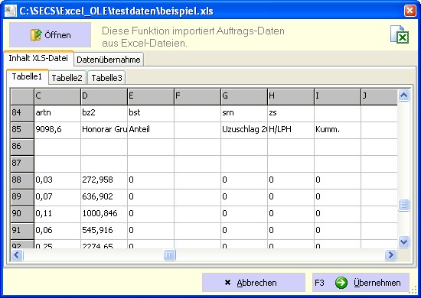
Task: Click the vertical scrollbar thumb
Action: [404, 205]
